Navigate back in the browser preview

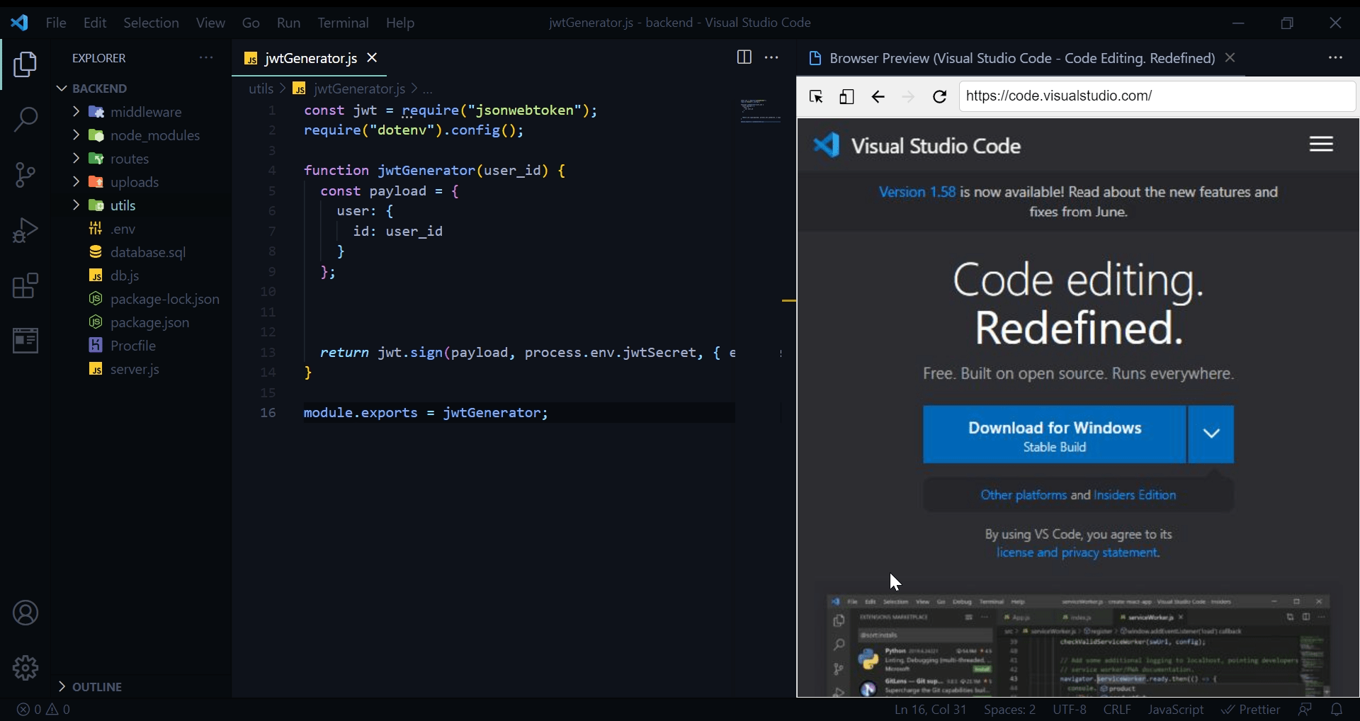point(878,96)
